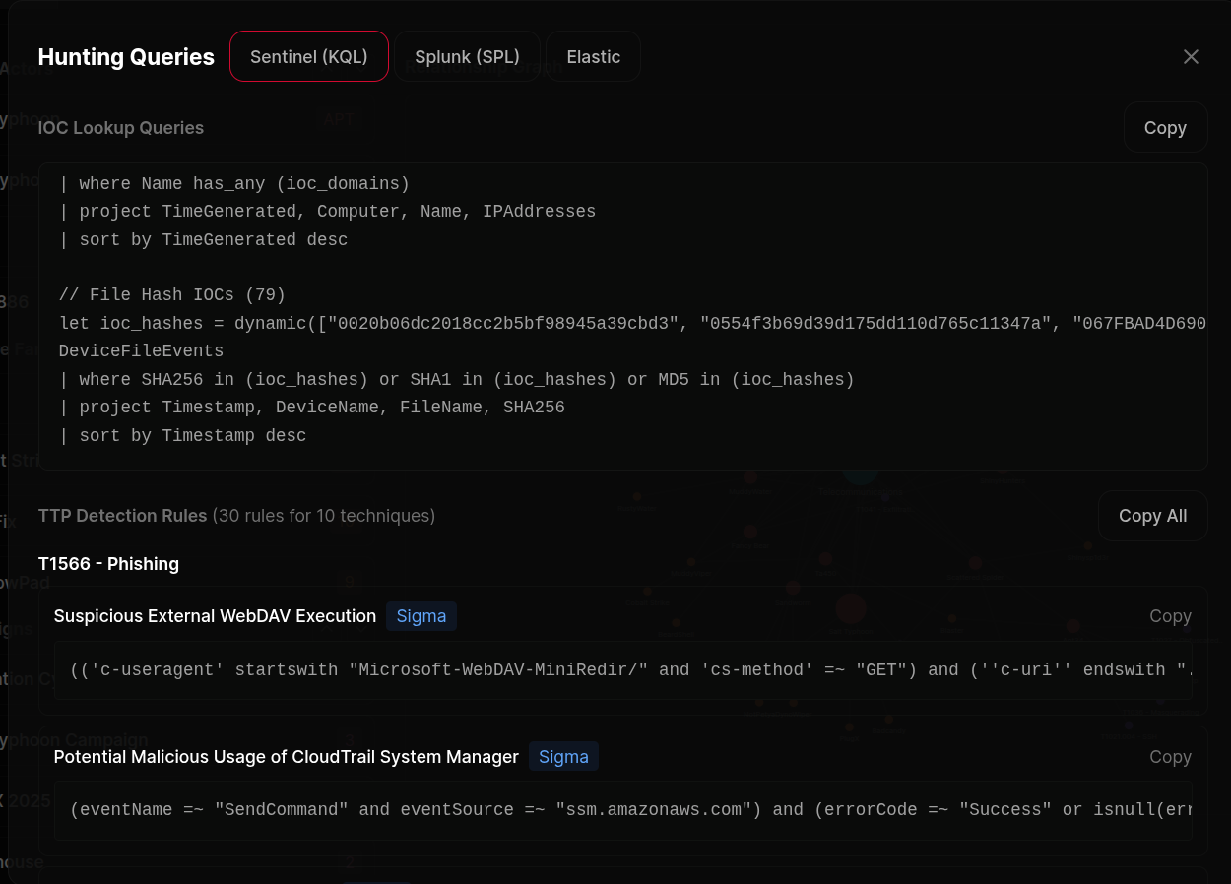The width and height of the screenshot is (1231, 884).
Task: Click the 'where SHA256 in (ioc_hashes)' line
Action: click(457, 380)
